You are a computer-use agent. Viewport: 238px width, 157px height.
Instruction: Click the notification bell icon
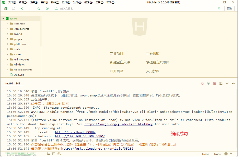pyautogui.click(x=231, y=154)
